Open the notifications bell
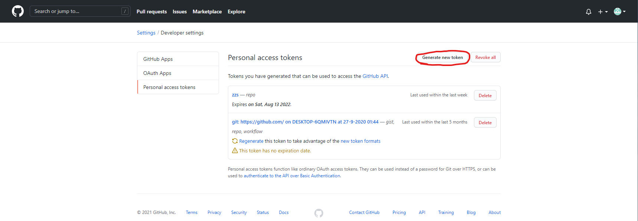 pyautogui.click(x=589, y=11)
